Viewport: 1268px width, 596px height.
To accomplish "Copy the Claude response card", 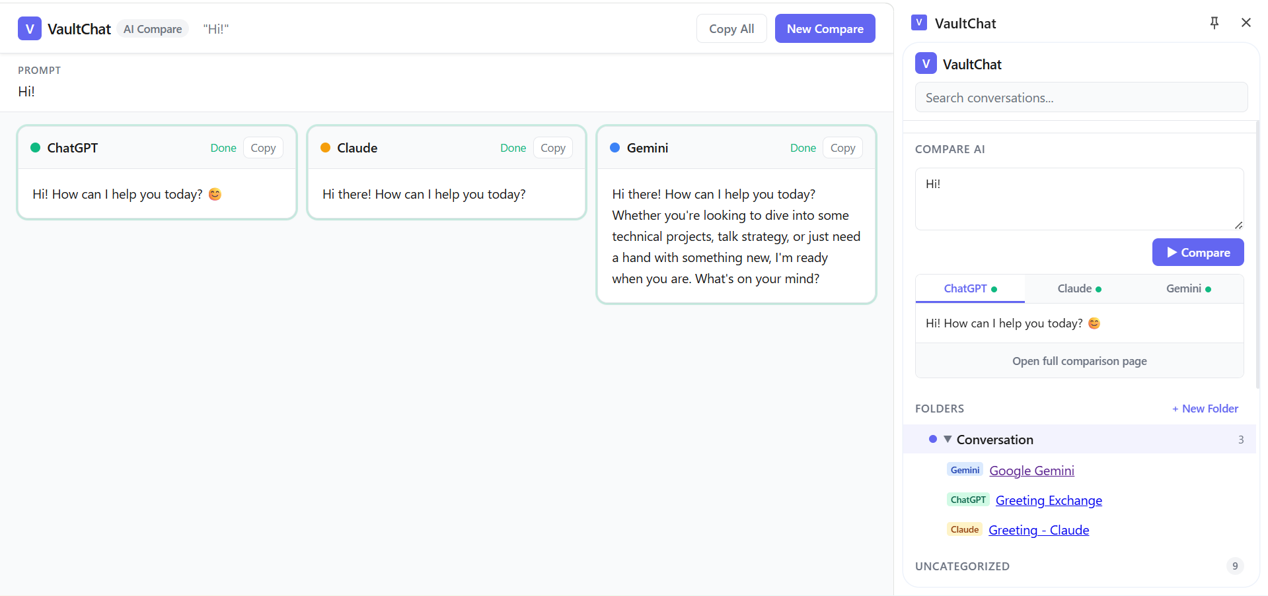I will tap(552, 148).
